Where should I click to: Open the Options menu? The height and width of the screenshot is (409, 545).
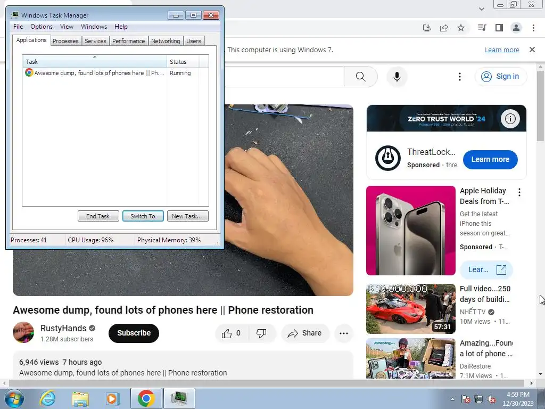tap(42, 27)
